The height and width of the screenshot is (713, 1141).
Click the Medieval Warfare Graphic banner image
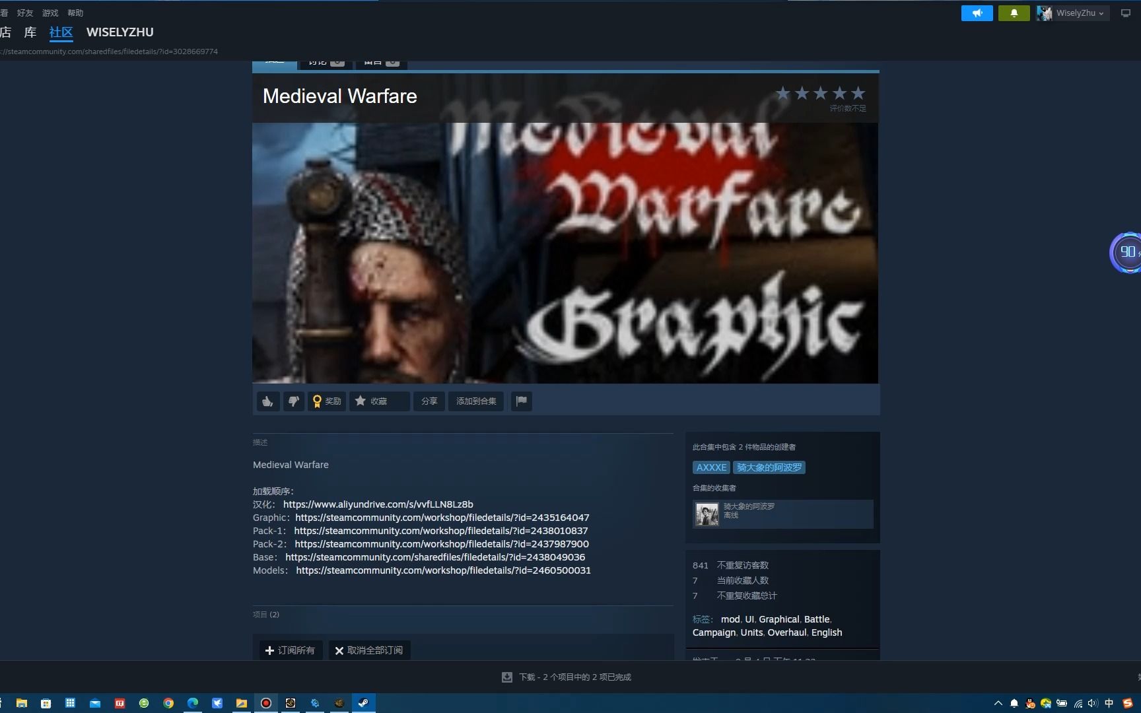pyautogui.click(x=565, y=253)
